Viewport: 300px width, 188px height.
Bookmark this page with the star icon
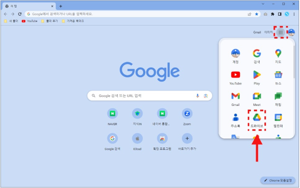click(x=256, y=14)
